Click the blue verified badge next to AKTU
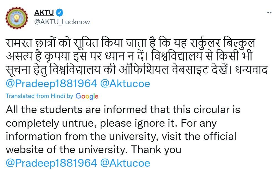The width and height of the screenshot is (272, 170). (x=60, y=12)
